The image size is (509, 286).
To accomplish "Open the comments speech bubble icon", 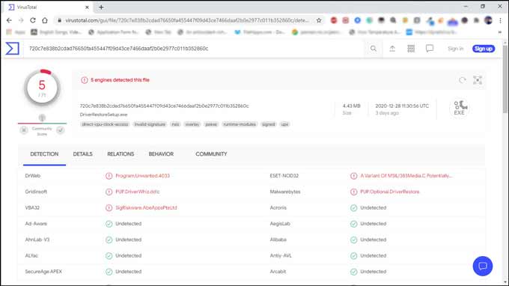I will (x=430, y=49).
